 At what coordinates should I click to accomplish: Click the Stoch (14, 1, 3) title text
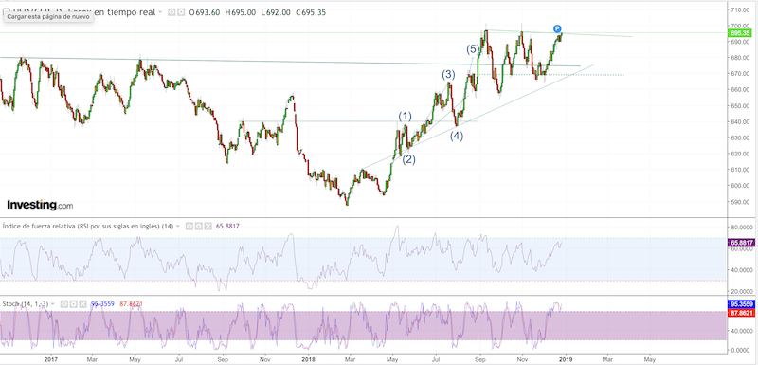[27, 304]
